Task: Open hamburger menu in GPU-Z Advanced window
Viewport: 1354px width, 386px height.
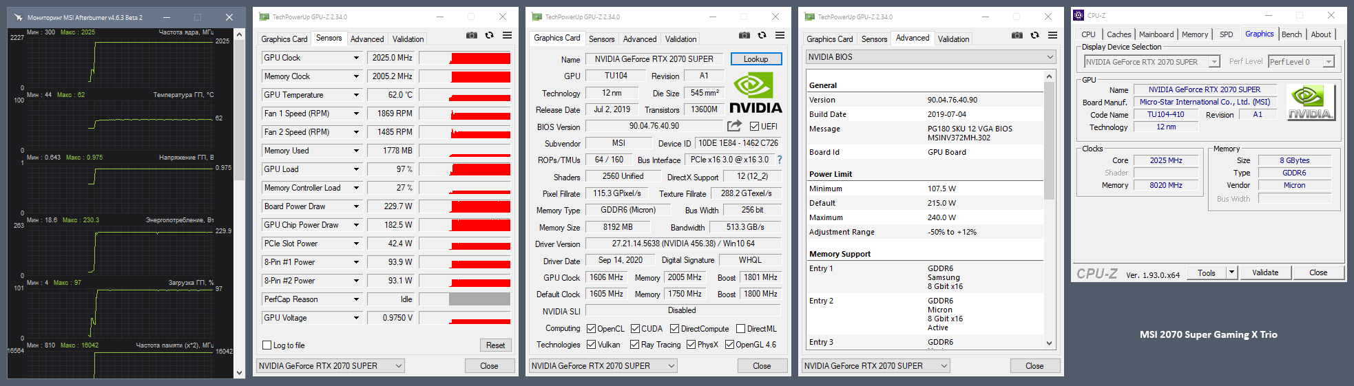Action: [x=1052, y=36]
